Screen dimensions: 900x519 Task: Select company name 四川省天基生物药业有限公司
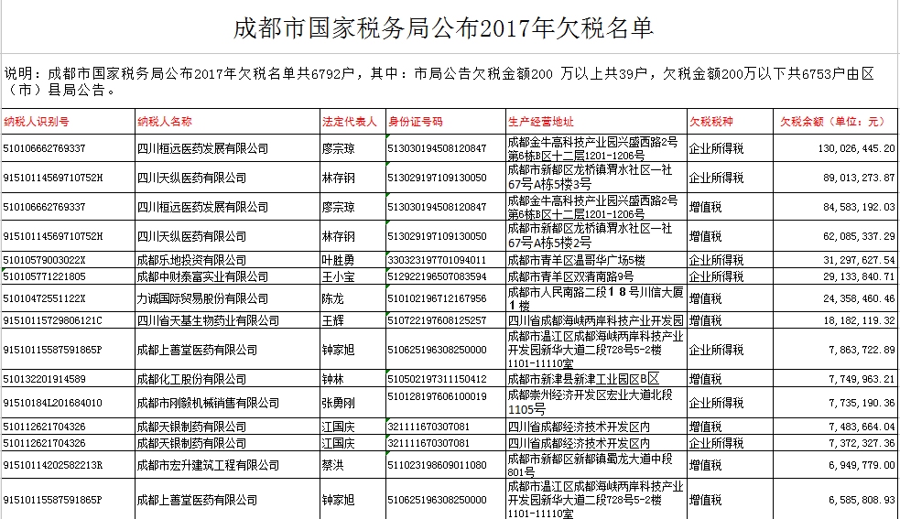point(209,320)
